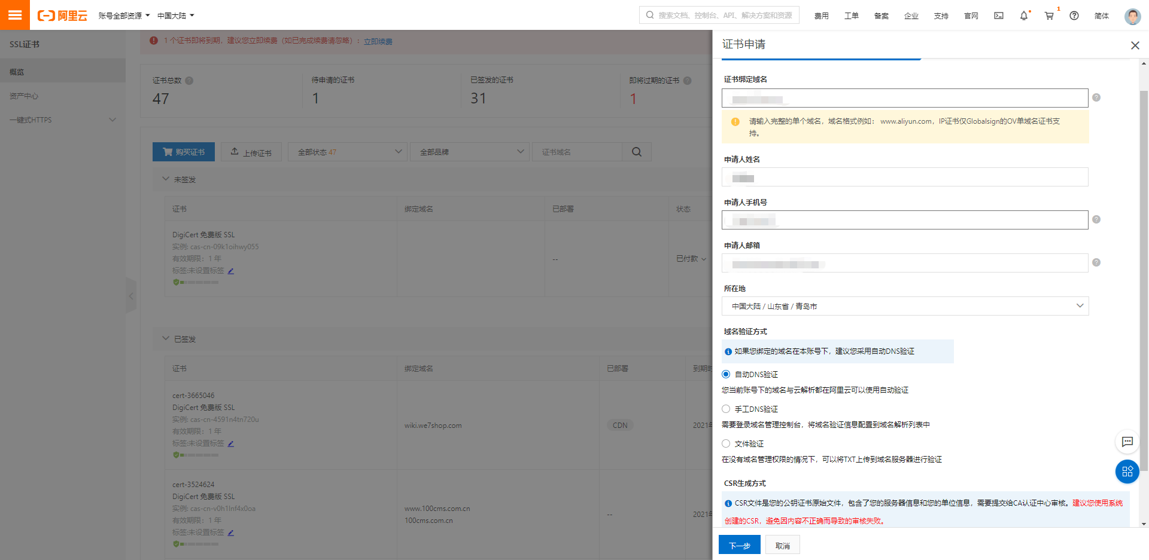The width and height of the screenshot is (1149, 560).
Task: Click the Alibaba Cloud logo
Action: click(x=62, y=16)
